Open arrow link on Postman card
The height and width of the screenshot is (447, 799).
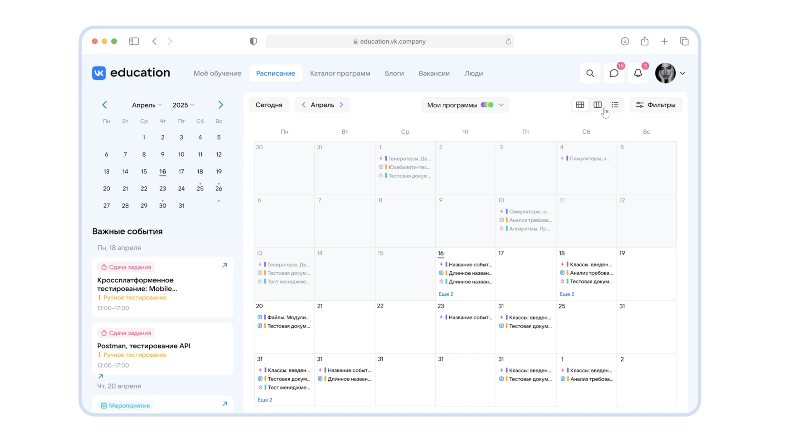(100, 376)
